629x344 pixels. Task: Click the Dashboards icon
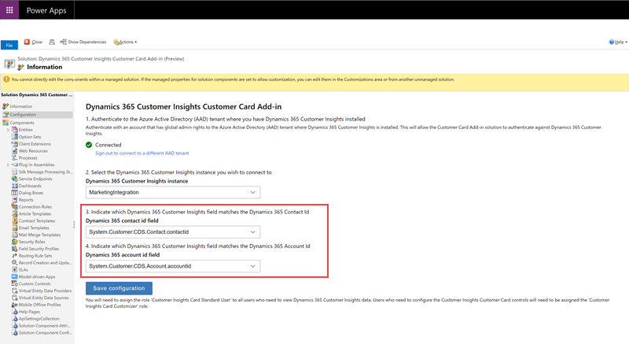click(x=15, y=186)
